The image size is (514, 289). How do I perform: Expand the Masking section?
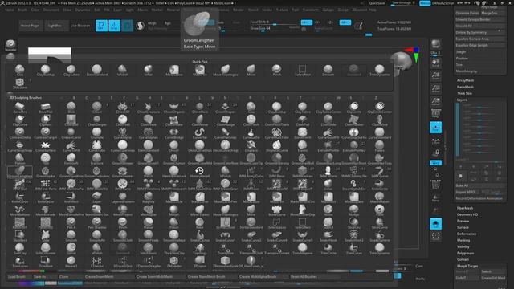[x=463, y=240]
